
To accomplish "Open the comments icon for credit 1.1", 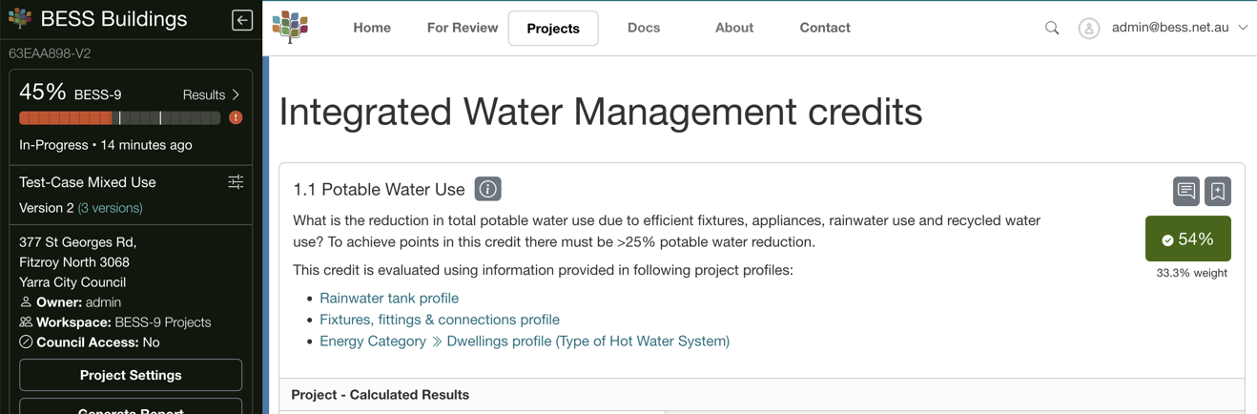I will point(1185,192).
